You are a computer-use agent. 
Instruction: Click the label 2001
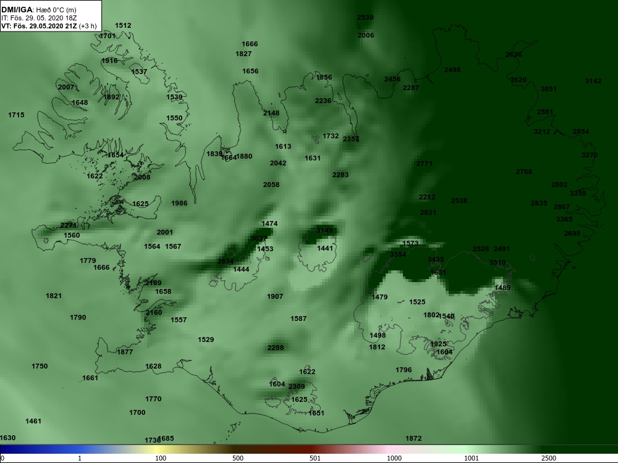coord(165,232)
